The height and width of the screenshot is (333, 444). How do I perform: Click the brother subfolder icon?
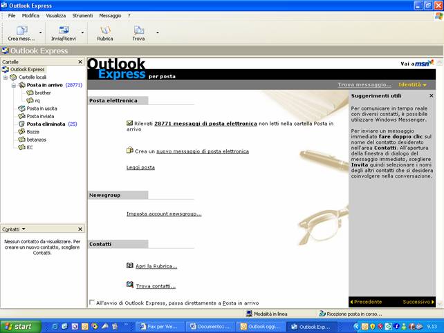(x=30, y=93)
